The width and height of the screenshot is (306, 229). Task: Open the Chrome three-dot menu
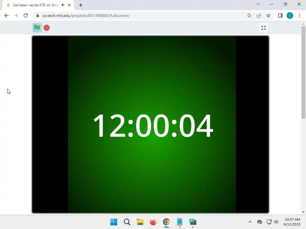(x=299, y=16)
